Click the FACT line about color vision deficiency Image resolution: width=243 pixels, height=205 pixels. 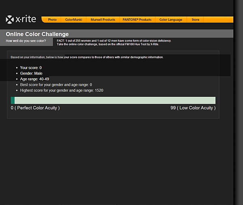pos(114,41)
